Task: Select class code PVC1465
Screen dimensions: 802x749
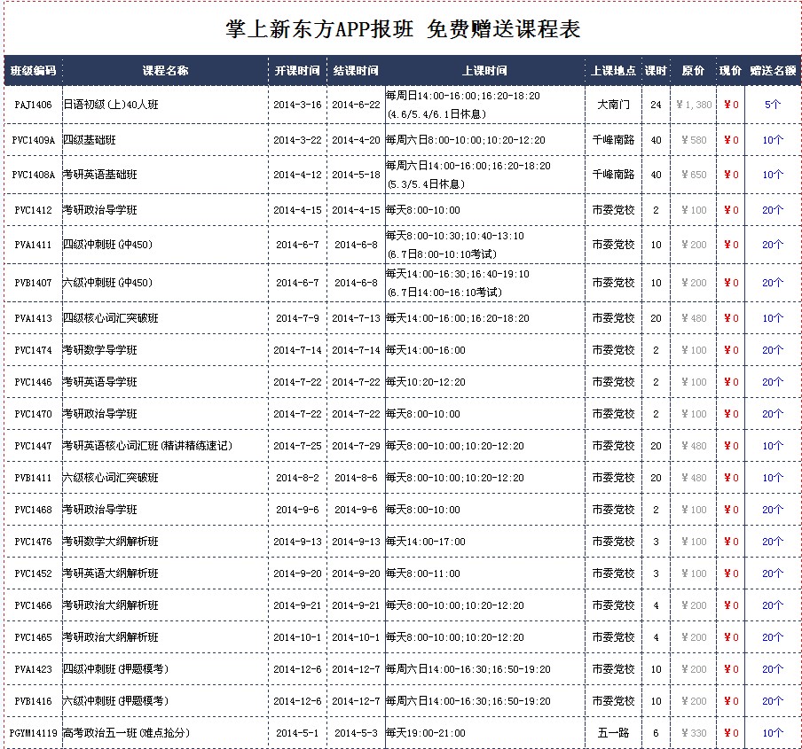Action: [x=33, y=637]
